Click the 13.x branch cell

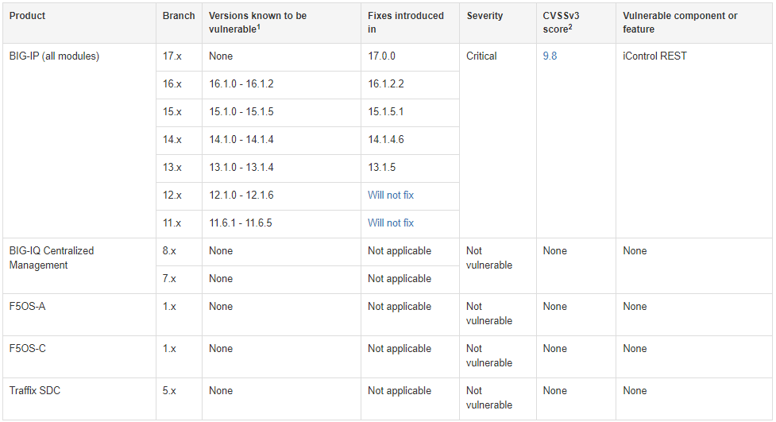tap(172, 168)
